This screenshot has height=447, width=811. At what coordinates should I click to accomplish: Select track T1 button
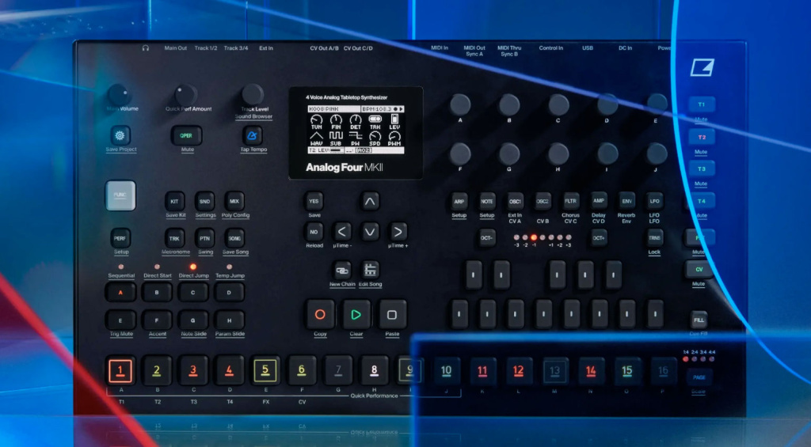702,105
